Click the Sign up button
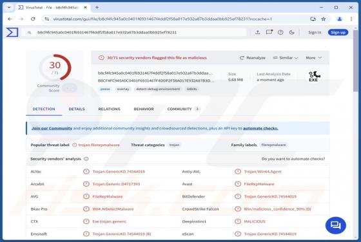361x242 pixels. (x=338, y=32)
